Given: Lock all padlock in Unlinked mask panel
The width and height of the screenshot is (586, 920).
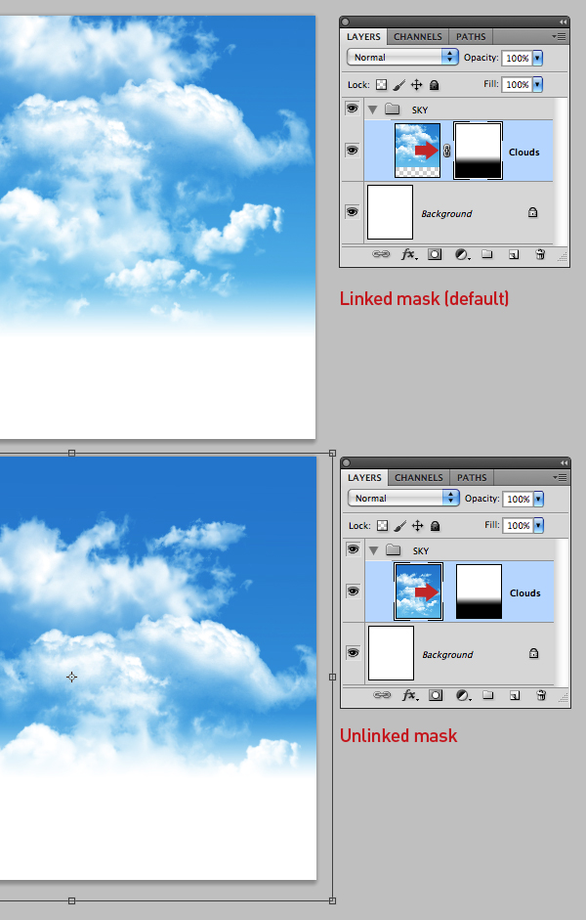Looking at the screenshot, I should [x=436, y=526].
